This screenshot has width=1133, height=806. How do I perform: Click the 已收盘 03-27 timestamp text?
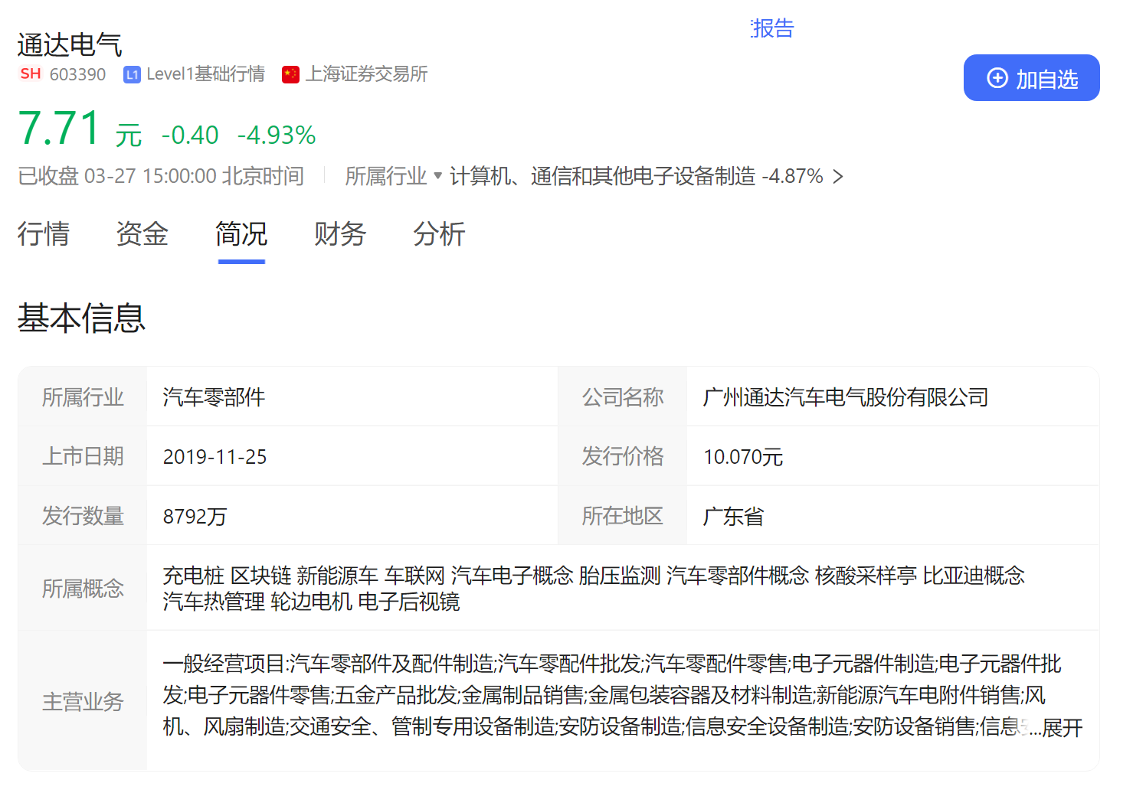pyautogui.click(x=161, y=177)
